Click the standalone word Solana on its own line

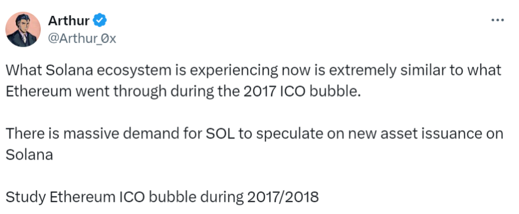pos(30,154)
